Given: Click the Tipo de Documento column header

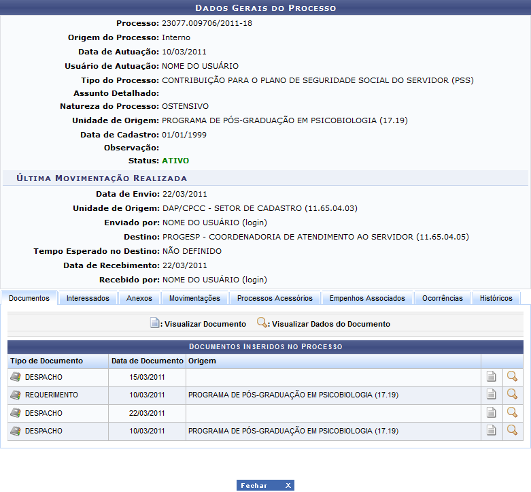Looking at the screenshot, I should 47,361.
